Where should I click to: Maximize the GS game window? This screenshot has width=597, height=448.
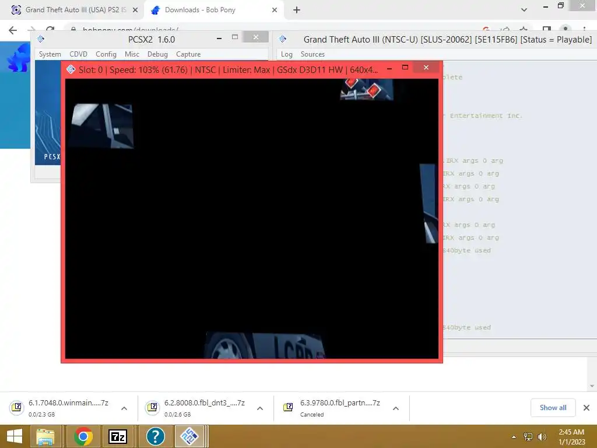(405, 68)
